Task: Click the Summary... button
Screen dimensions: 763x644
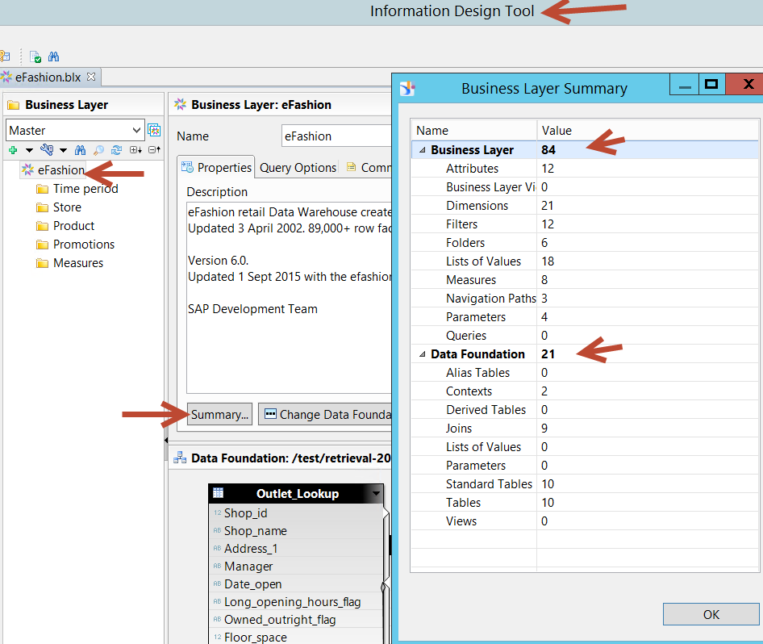Action: (x=220, y=414)
